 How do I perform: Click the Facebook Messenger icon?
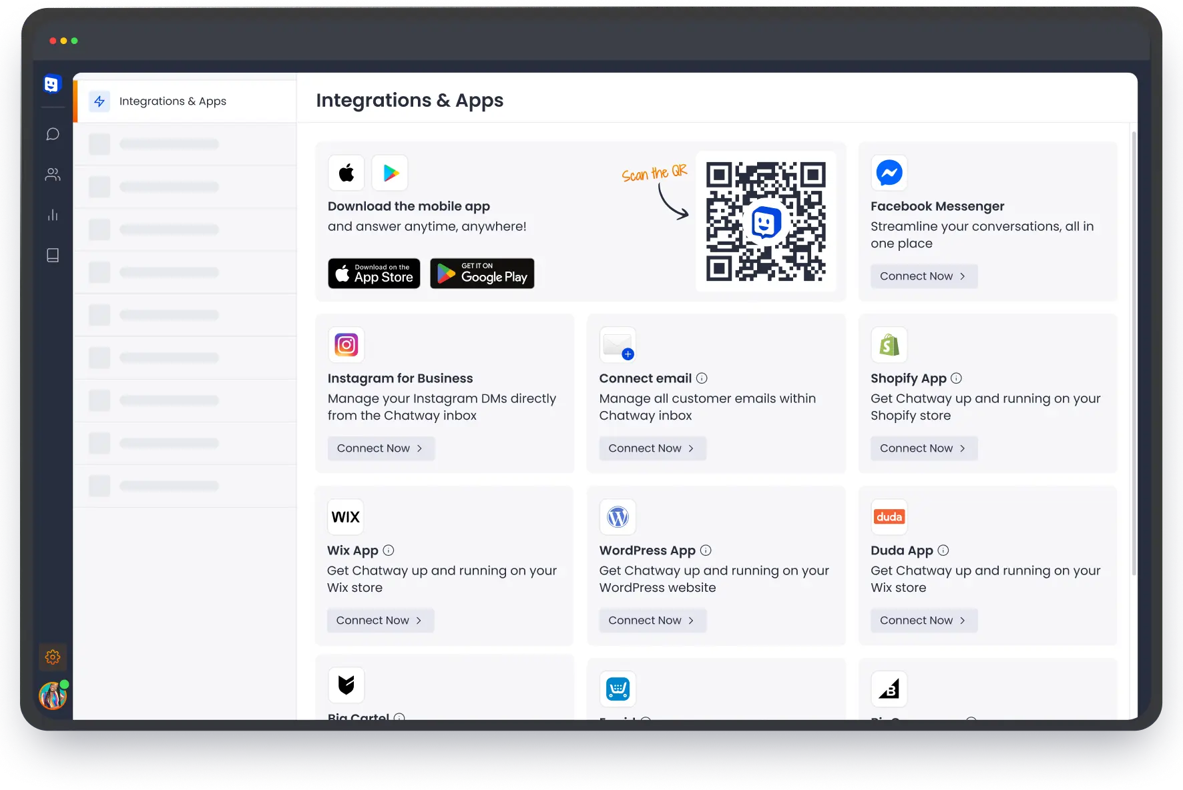tap(889, 173)
